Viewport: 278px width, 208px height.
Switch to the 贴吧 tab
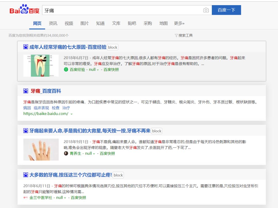132,23
